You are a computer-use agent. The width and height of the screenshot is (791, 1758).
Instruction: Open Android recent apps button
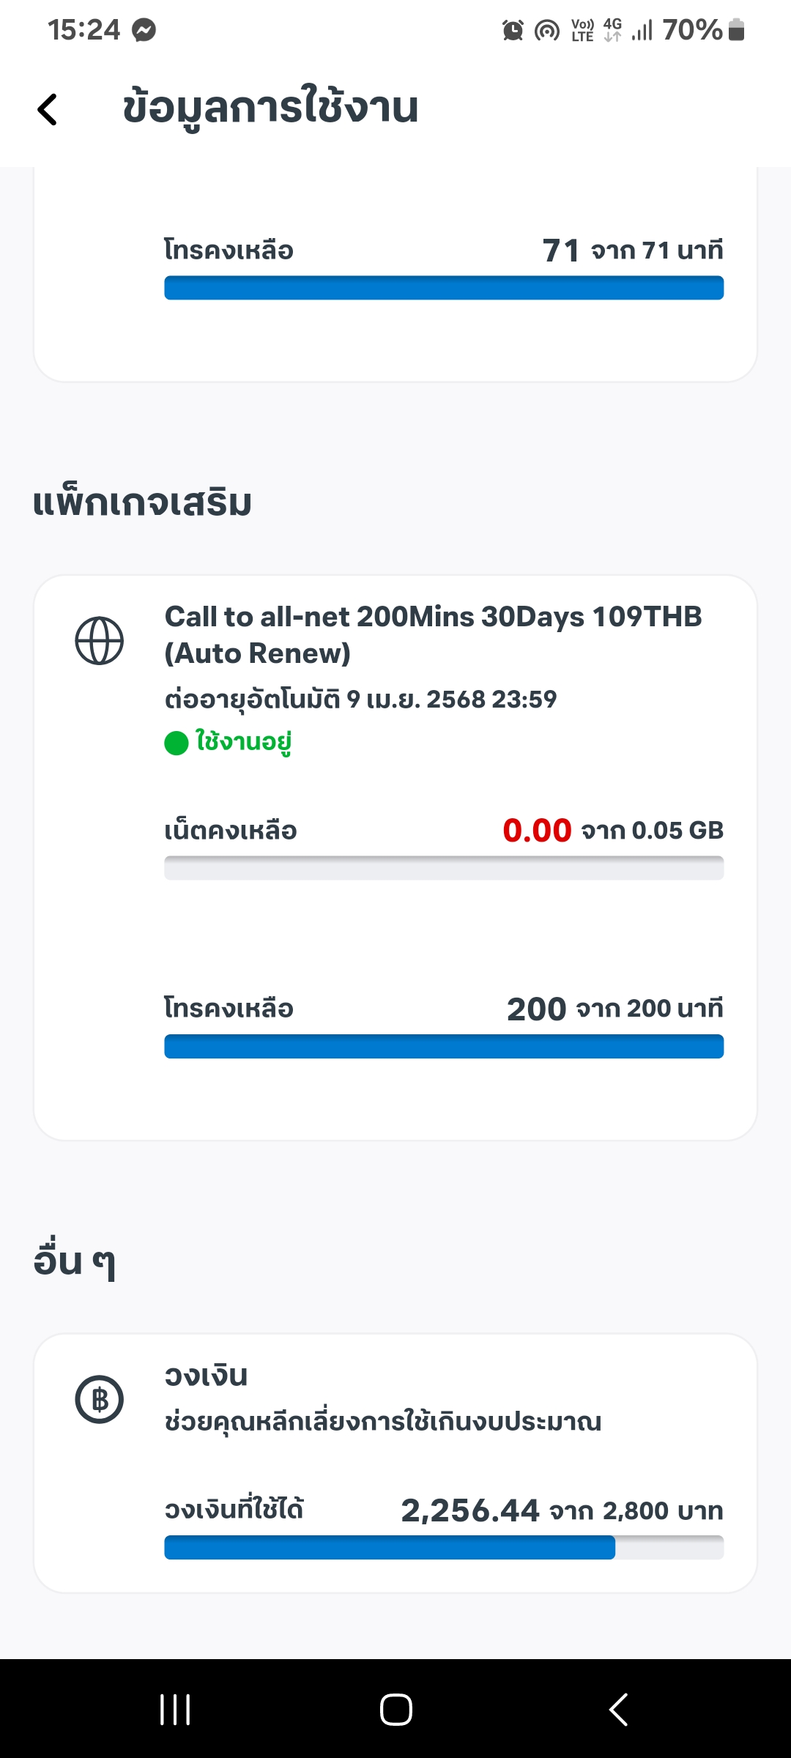pos(175,1710)
